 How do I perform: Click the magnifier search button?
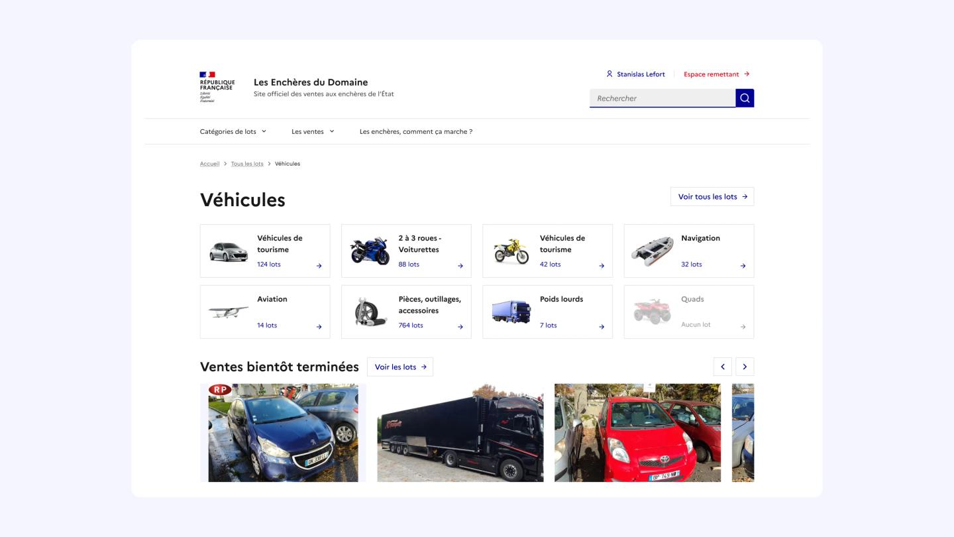tap(745, 98)
